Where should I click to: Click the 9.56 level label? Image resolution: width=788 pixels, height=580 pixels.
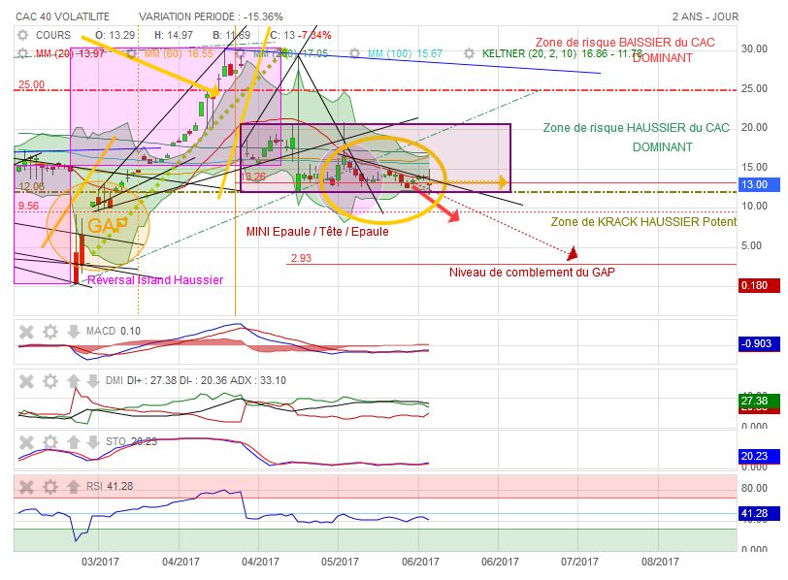28,206
